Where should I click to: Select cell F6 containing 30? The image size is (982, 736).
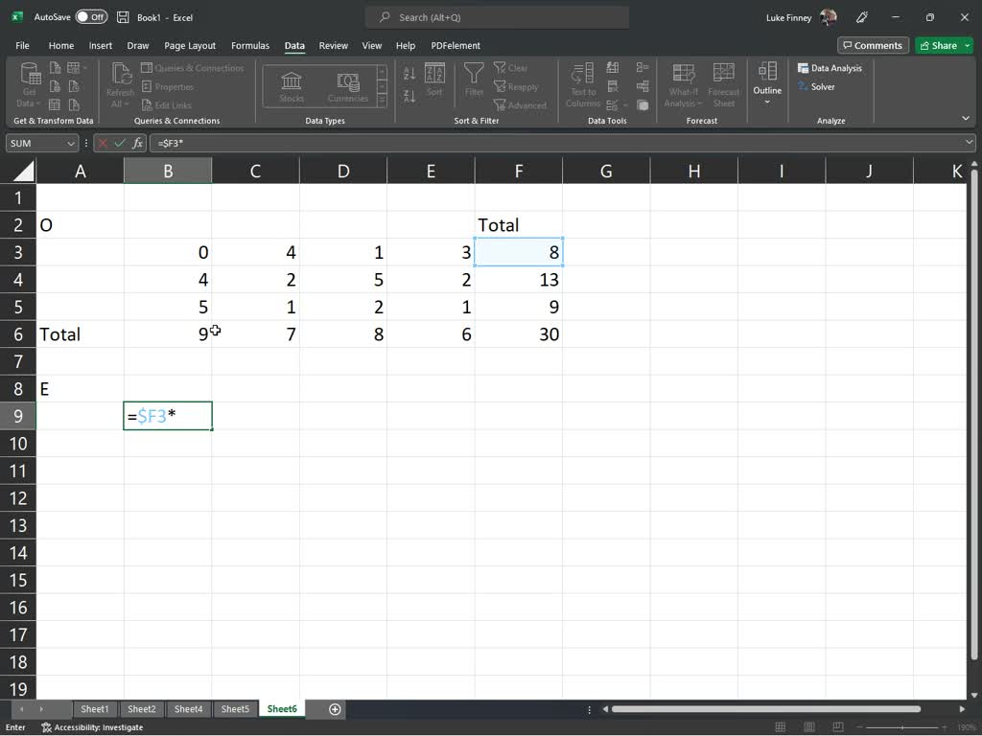pyautogui.click(x=518, y=334)
